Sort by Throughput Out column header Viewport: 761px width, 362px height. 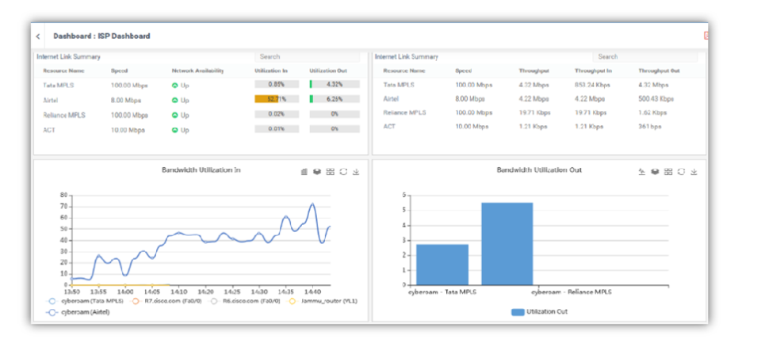point(659,70)
